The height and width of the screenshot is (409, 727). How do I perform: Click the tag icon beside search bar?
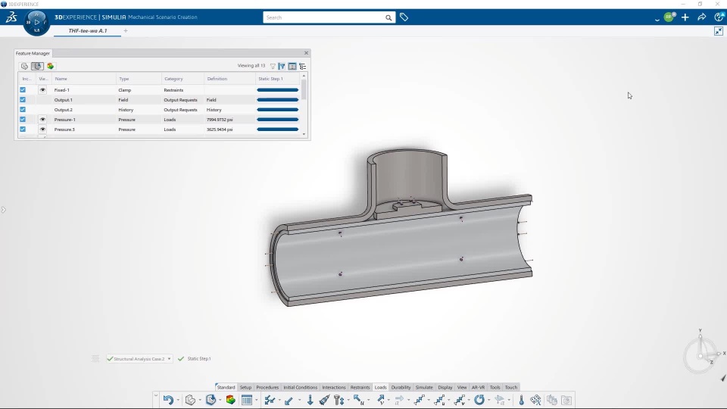pos(404,17)
